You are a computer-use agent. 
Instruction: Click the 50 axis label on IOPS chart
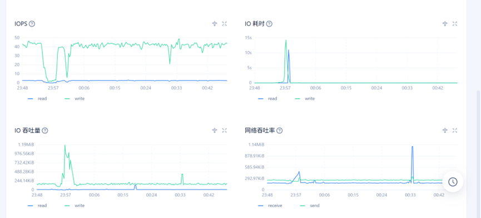(x=17, y=38)
